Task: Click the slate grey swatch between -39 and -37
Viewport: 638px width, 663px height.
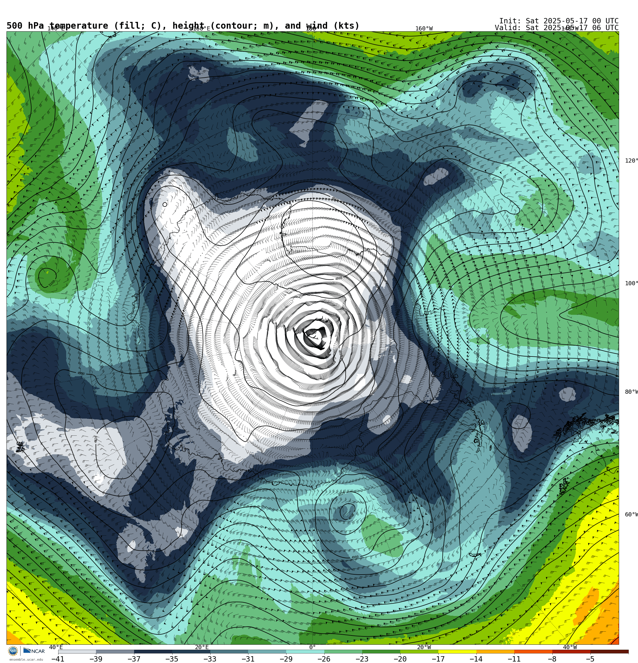Action: tap(115, 651)
